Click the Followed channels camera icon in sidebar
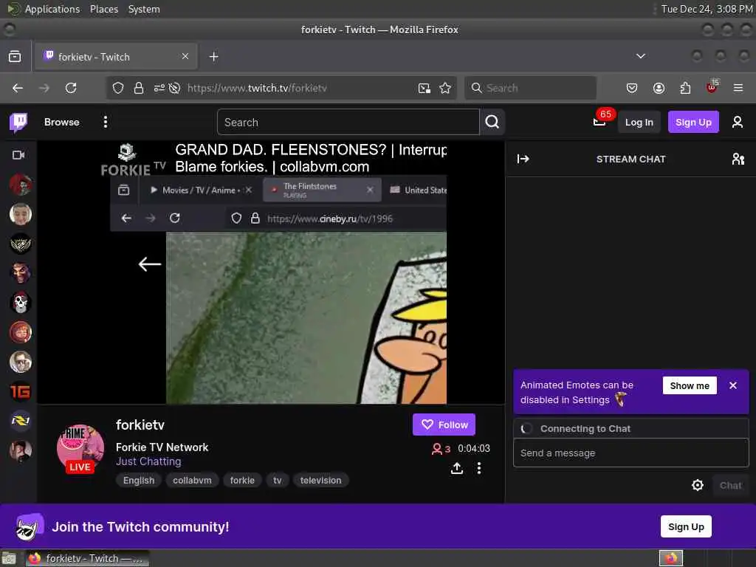 [18, 155]
